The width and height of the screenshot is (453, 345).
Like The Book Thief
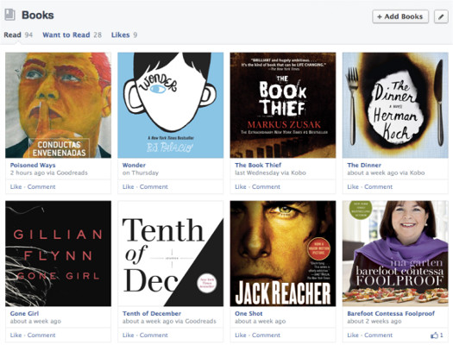click(241, 187)
